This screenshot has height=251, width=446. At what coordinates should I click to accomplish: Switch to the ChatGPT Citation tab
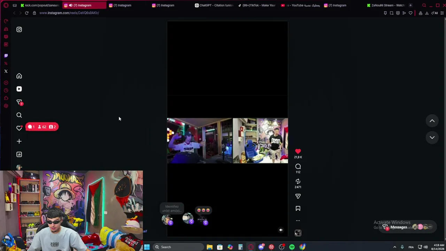[215, 5]
